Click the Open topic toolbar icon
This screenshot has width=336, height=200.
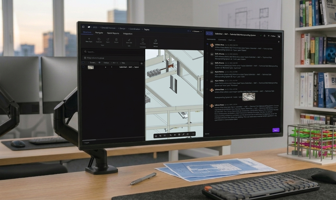[108, 39]
